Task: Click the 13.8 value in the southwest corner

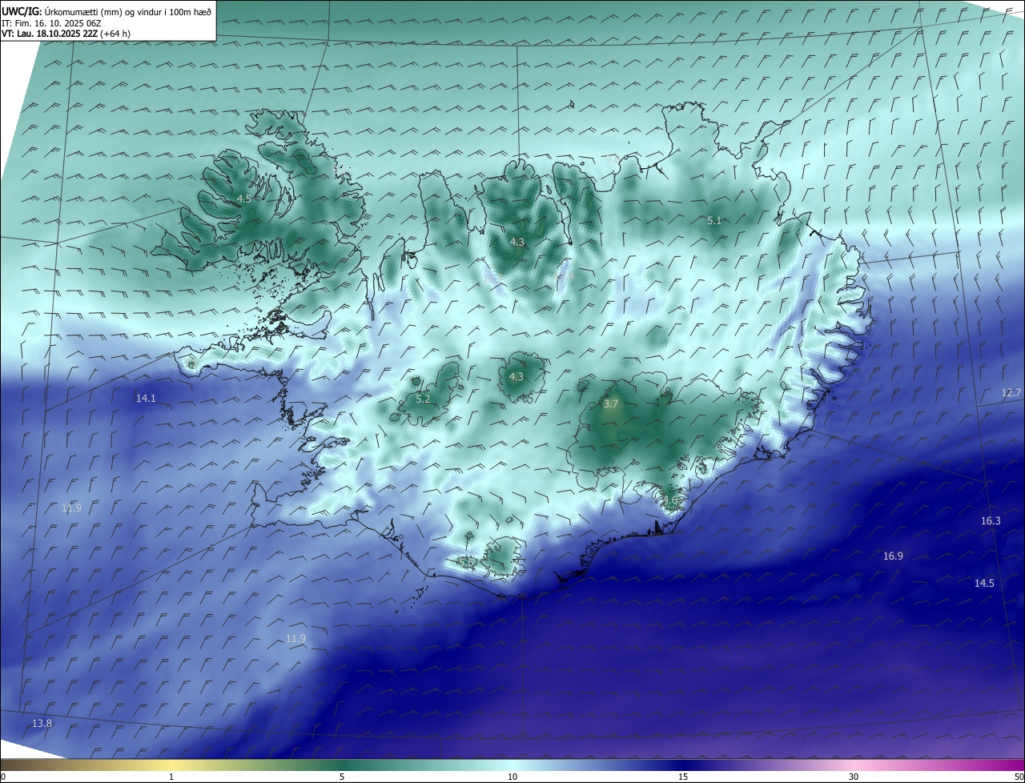Action: pos(42,723)
